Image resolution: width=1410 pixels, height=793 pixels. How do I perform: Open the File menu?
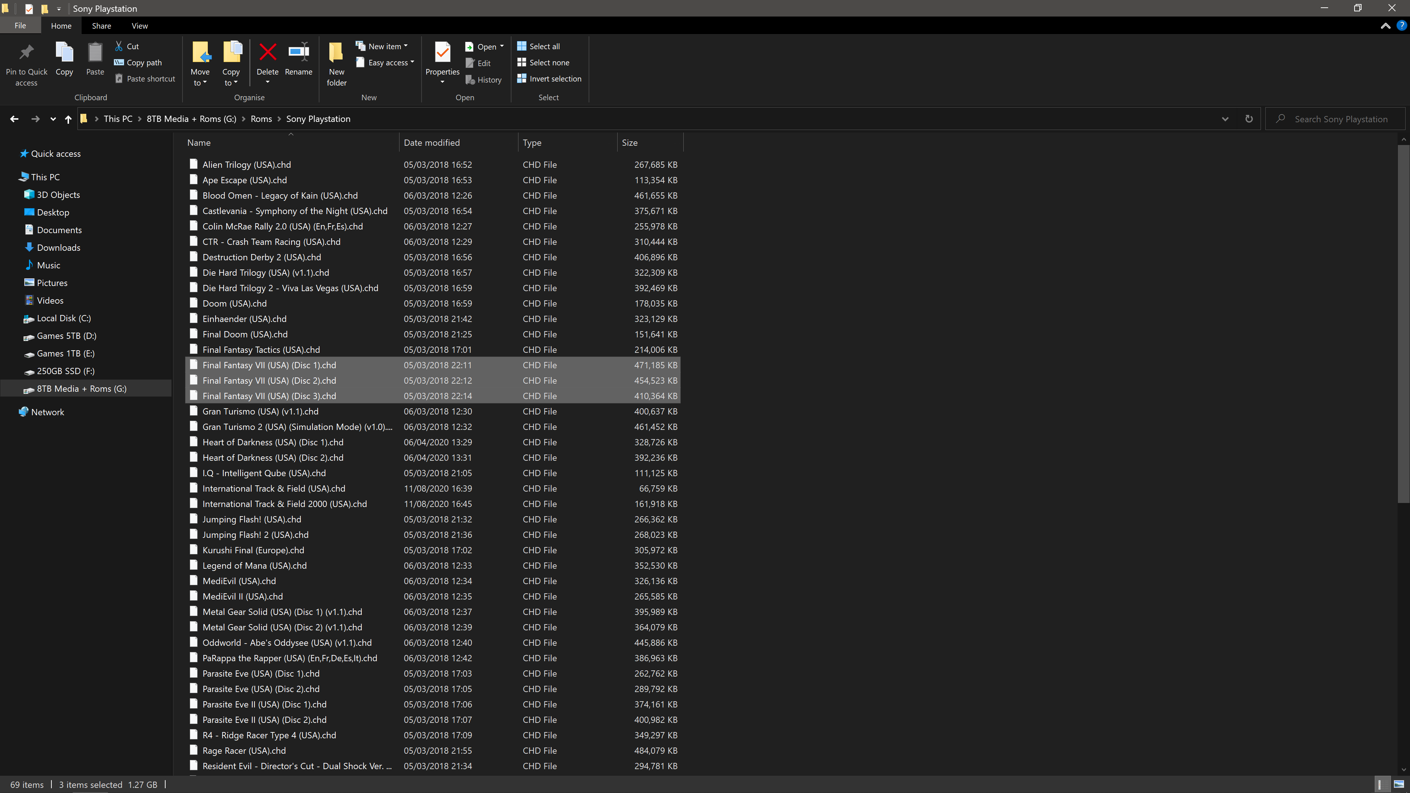click(x=20, y=26)
